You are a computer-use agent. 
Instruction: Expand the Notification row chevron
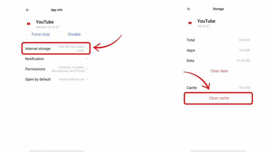pos(86,59)
